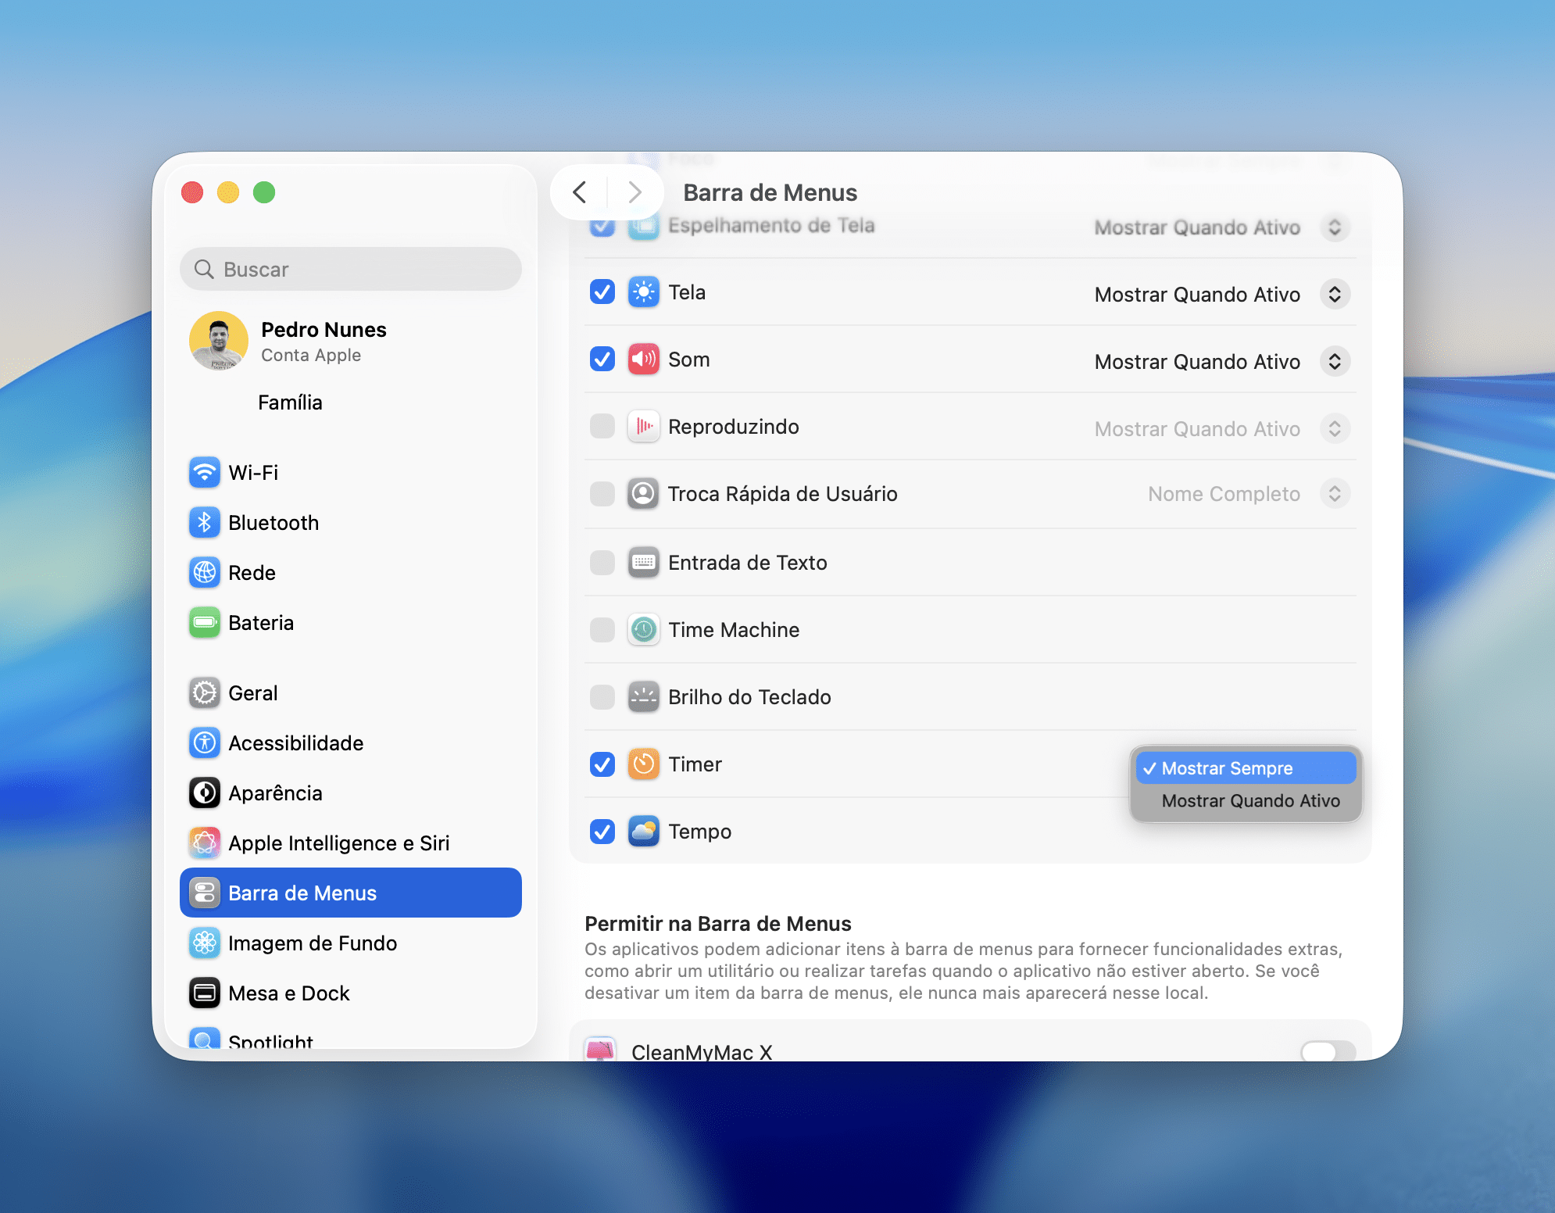This screenshot has height=1213, width=1555.
Task: Enable the Reproduzindo checkbox
Action: 602,427
